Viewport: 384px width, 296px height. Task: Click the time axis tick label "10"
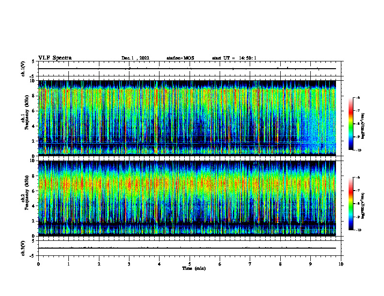coord(341,264)
